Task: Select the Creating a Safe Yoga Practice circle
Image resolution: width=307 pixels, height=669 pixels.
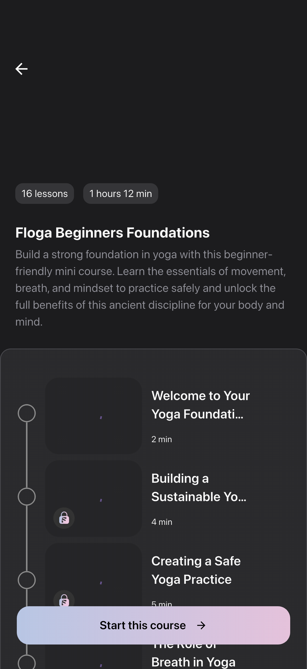Action: tap(27, 580)
